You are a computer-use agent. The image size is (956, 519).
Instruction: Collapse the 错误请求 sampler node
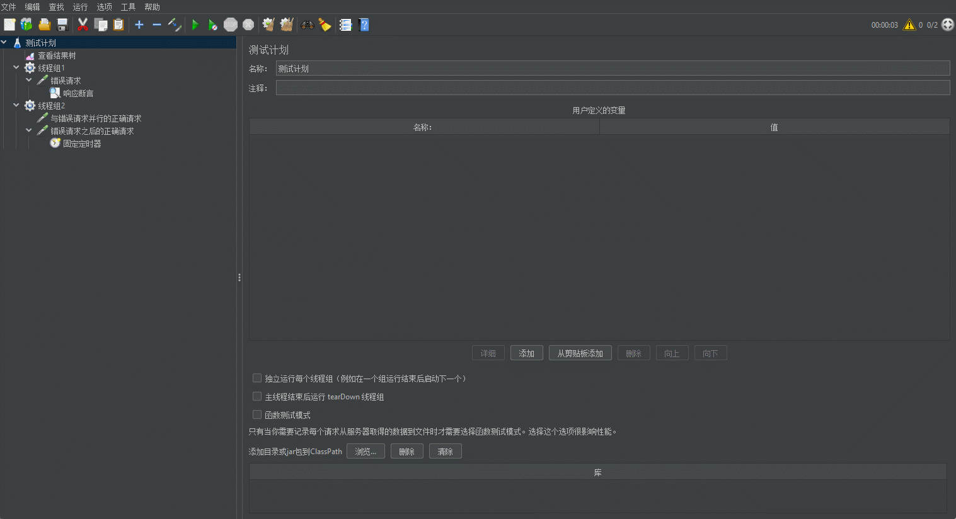(29, 80)
